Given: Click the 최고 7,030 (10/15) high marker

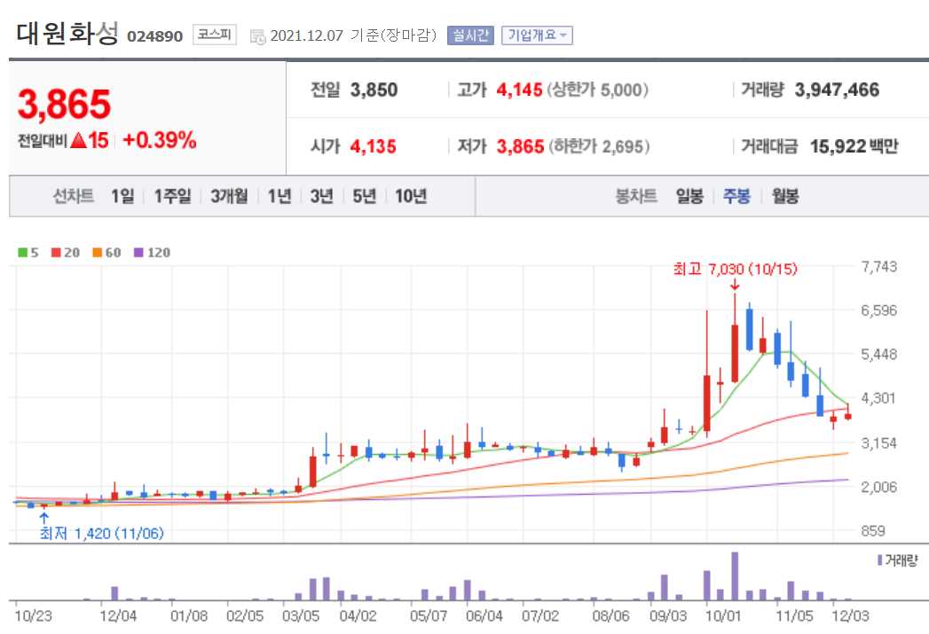Looking at the screenshot, I should tap(736, 270).
